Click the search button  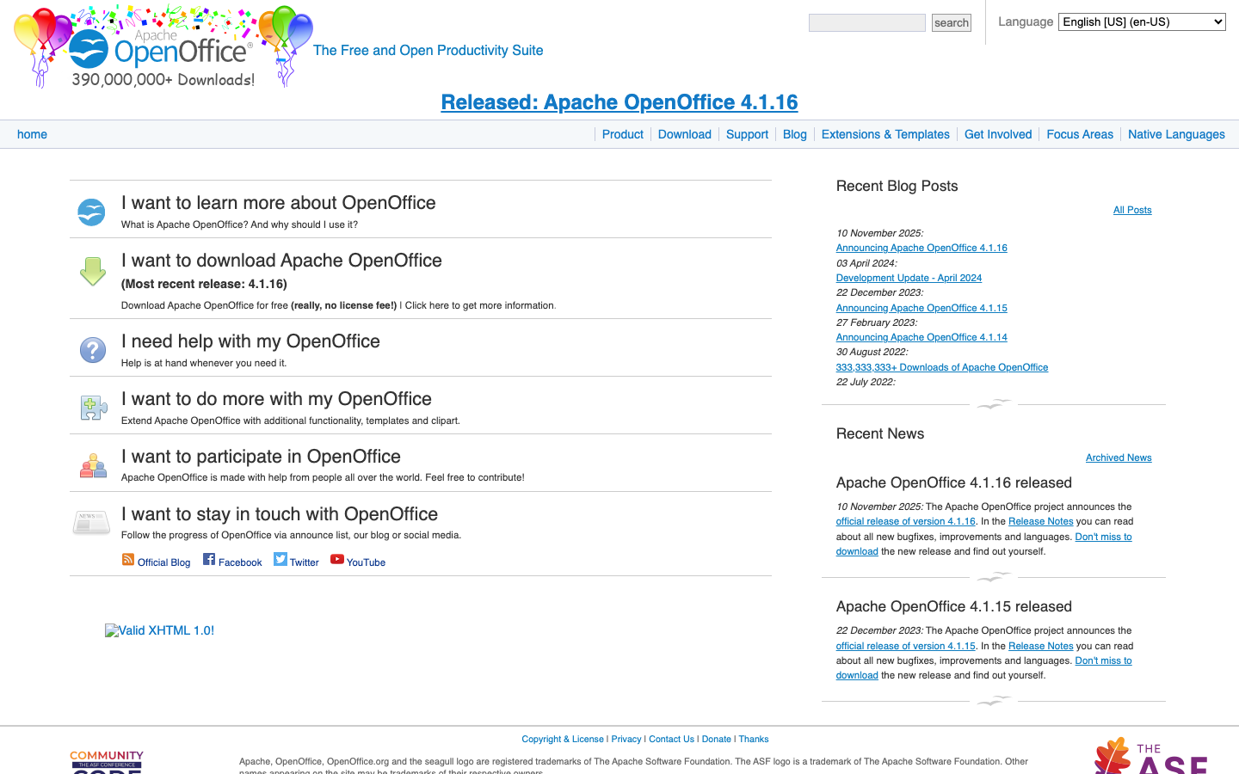click(952, 23)
